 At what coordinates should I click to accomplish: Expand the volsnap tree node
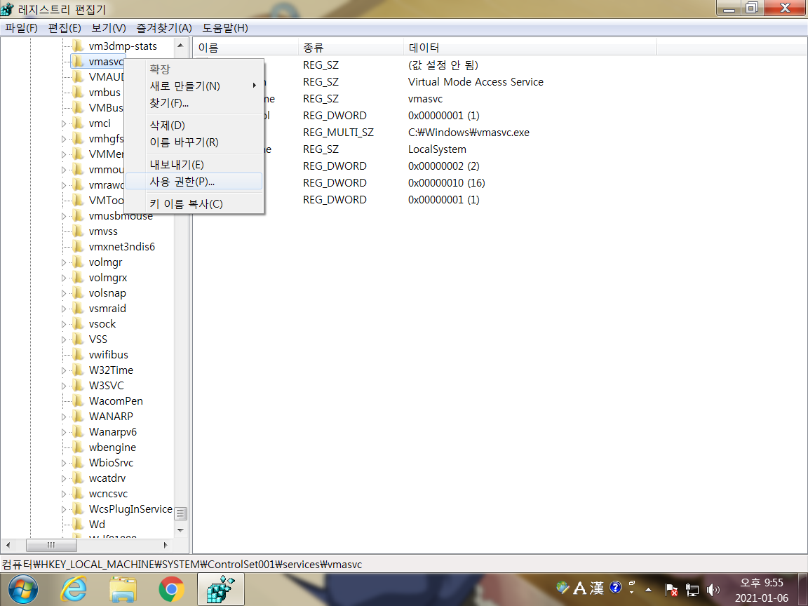(x=64, y=293)
